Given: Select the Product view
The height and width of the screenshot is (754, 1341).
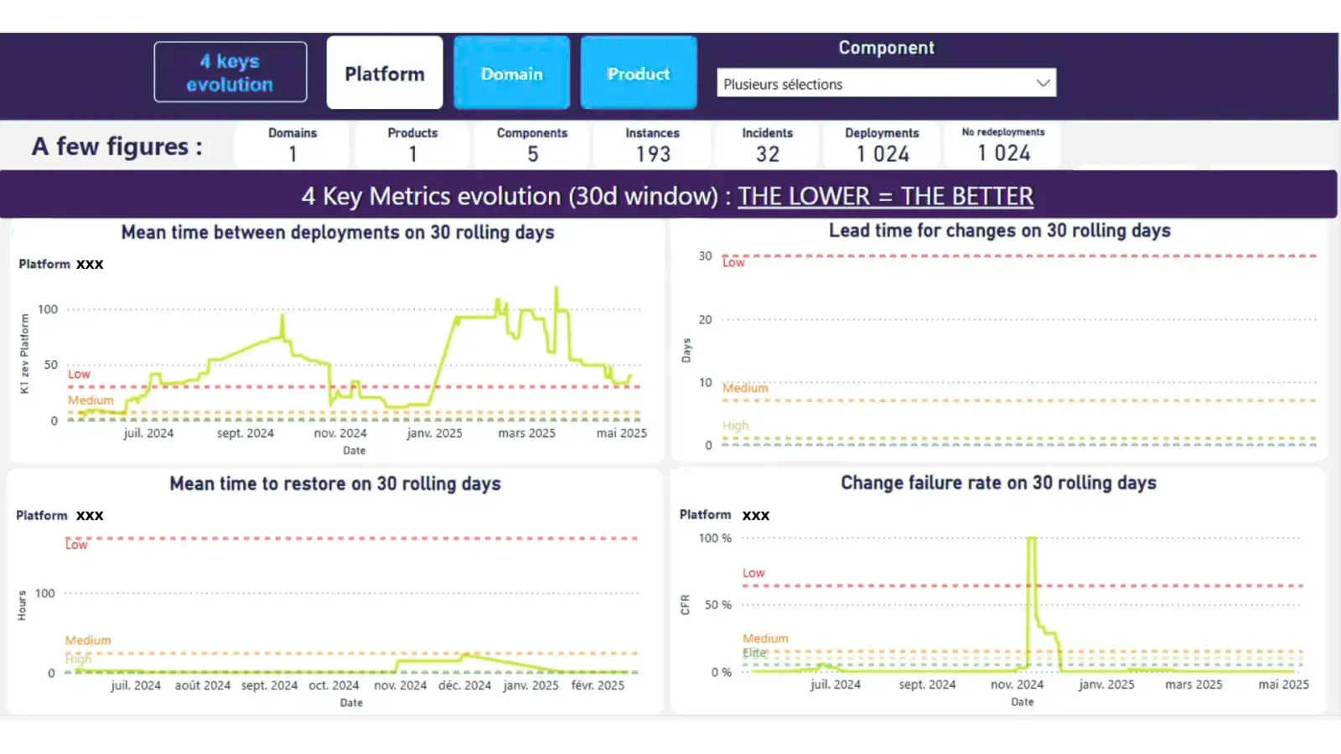Looking at the screenshot, I should point(638,73).
